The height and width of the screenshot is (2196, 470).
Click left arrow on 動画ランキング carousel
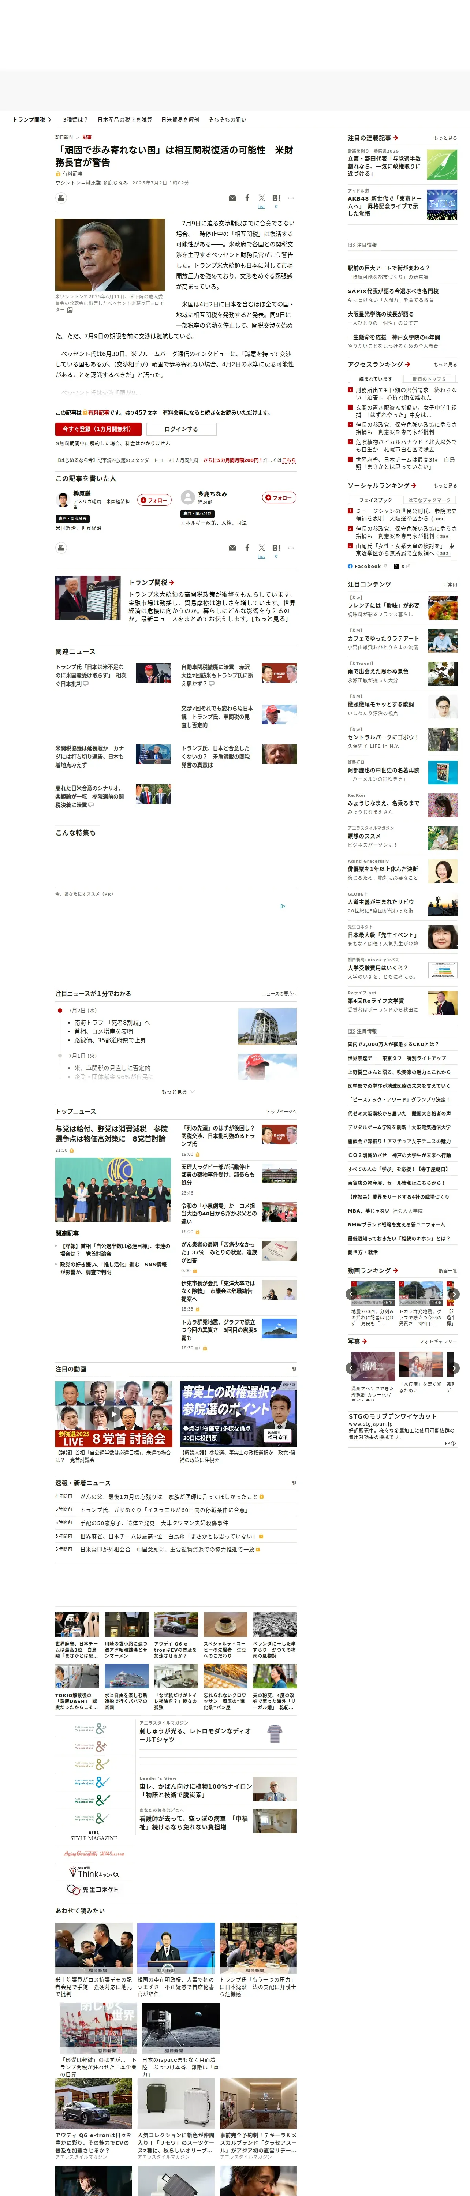351,1294
